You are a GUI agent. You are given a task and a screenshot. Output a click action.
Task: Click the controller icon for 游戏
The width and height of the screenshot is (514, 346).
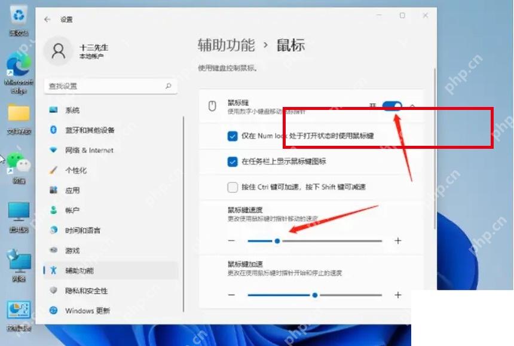click(x=53, y=250)
